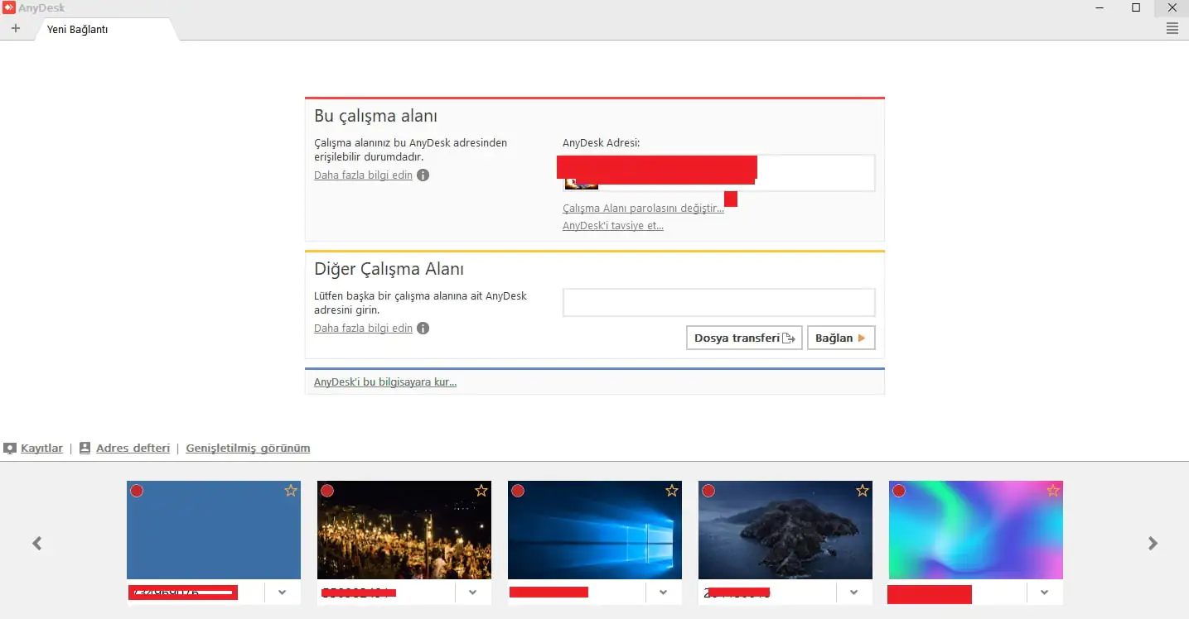The height and width of the screenshot is (619, 1189).
Task: Open Kayıtlar recordings link
Action: [41, 449]
